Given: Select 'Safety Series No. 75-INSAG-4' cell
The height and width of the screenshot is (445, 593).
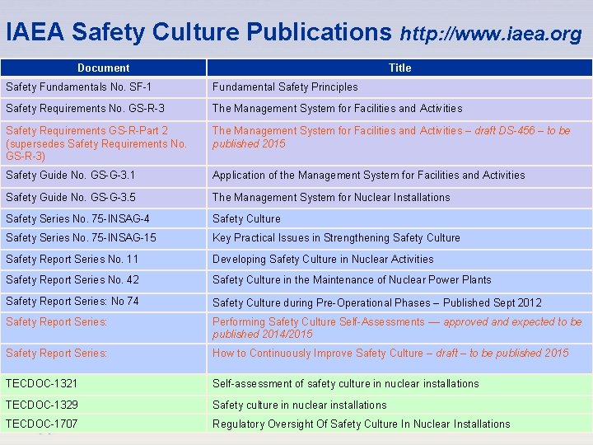Looking at the screenshot, I should 103,218.
